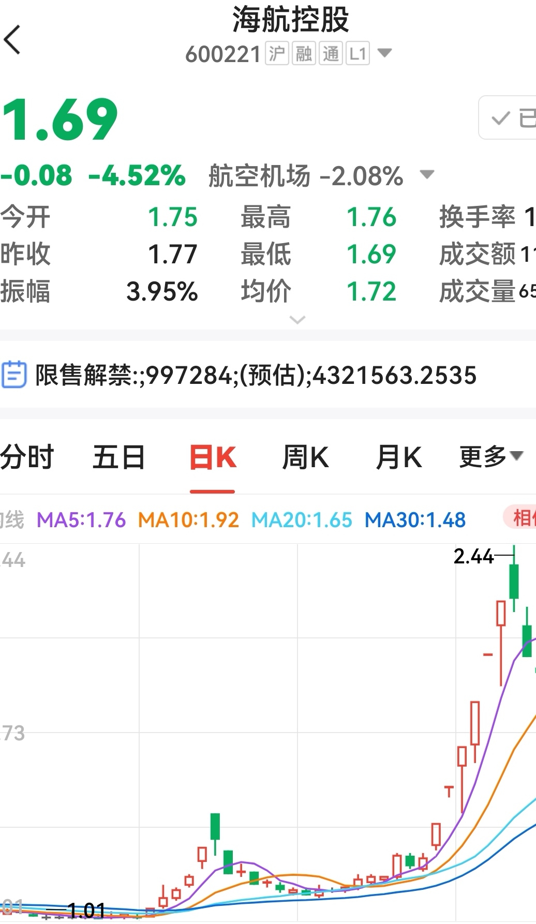The width and height of the screenshot is (536, 924).
Task: Tap the MA20:1.65 indicator label
Action: 302,519
